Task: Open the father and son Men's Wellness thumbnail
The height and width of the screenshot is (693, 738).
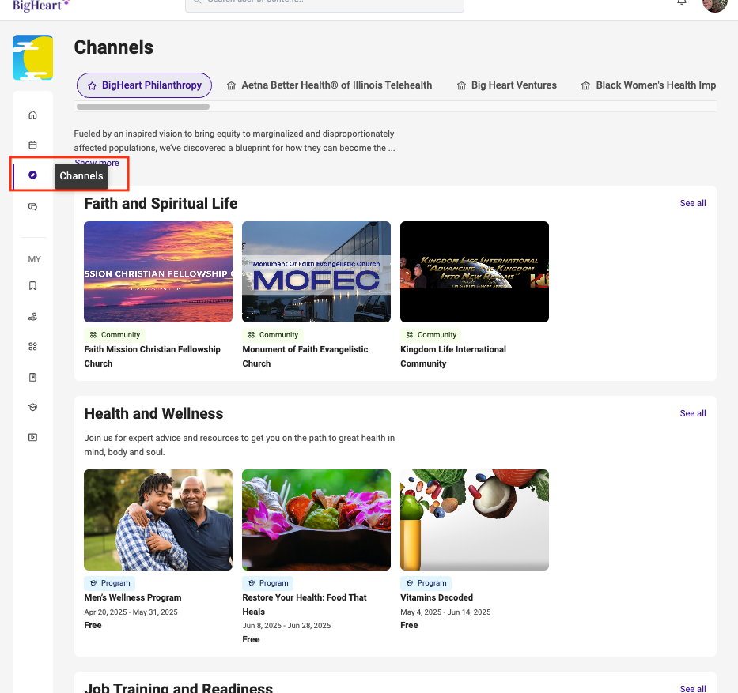Action: pos(158,520)
